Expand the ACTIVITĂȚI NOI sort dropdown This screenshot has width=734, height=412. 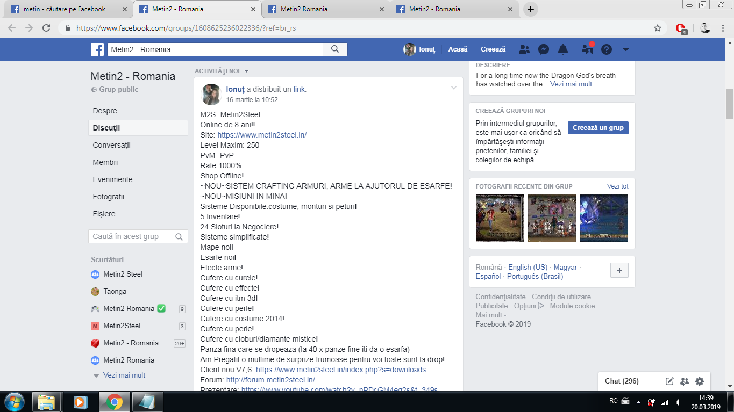coord(222,71)
